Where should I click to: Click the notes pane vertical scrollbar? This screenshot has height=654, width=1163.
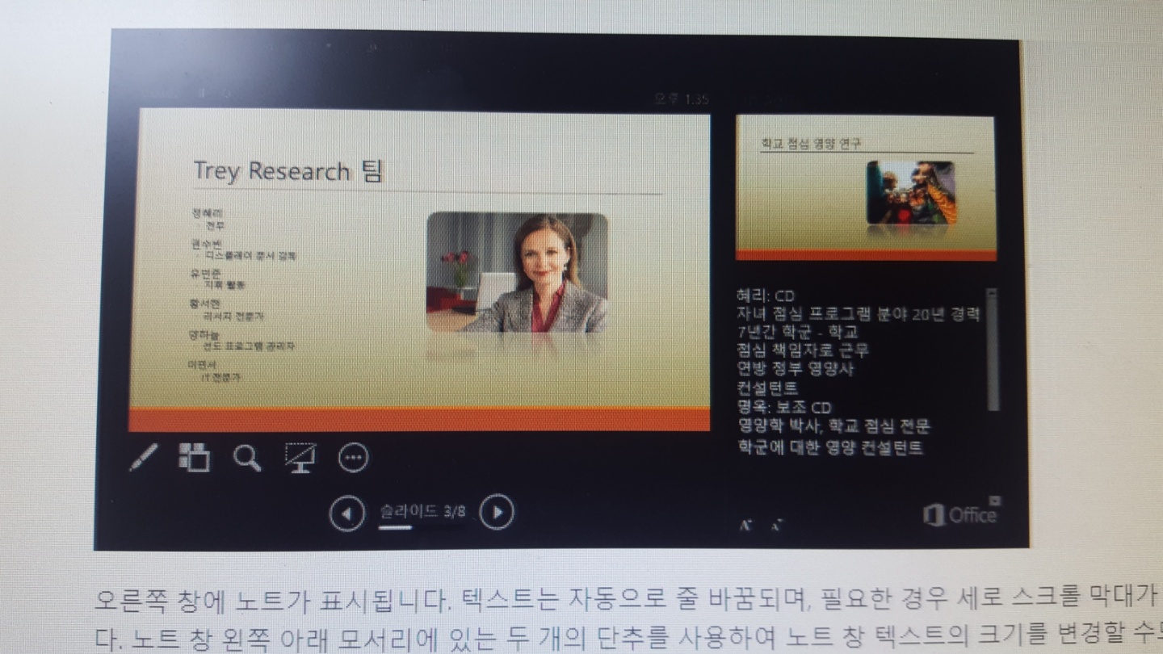(993, 350)
